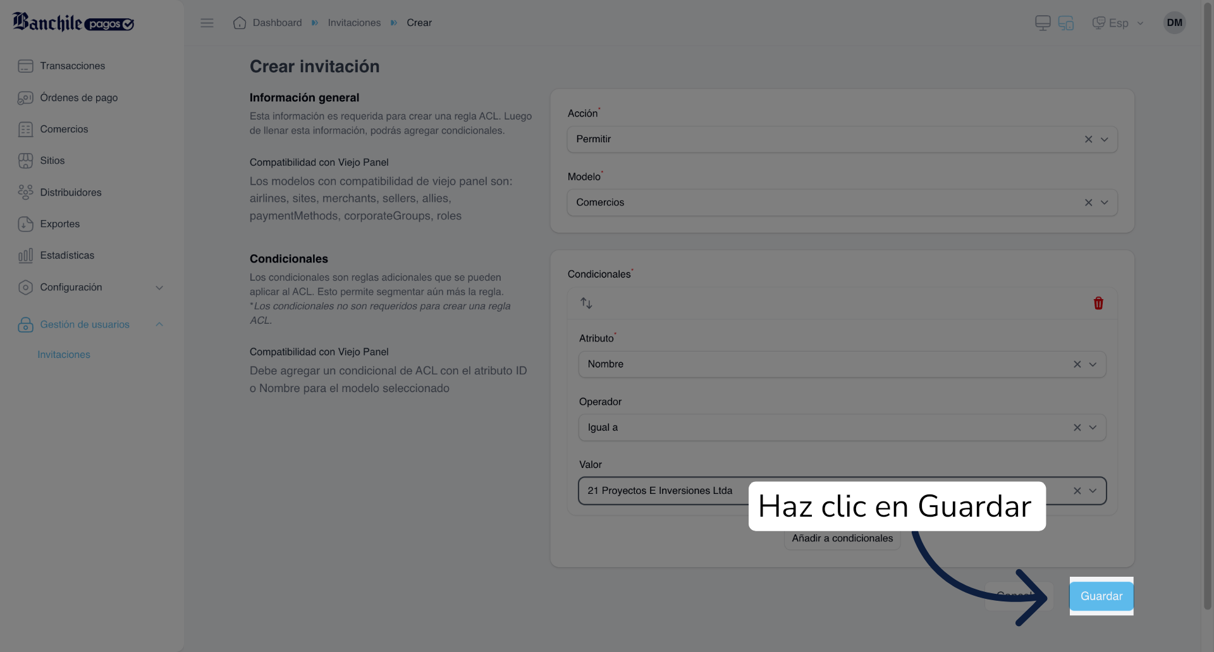Expand the Modelo dropdown chevron
The image size is (1214, 652).
coord(1105,202)
